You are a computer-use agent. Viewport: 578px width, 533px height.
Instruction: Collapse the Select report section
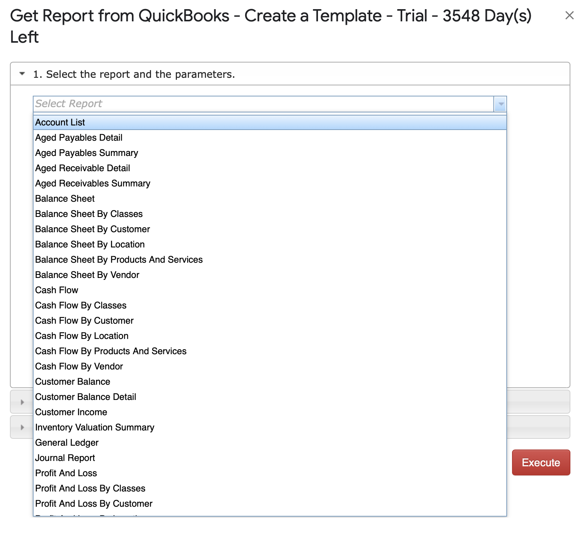pos(22,74)
